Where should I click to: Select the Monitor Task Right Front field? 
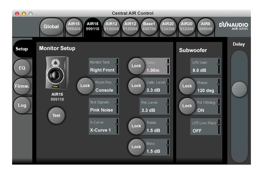(x=104, y=66)
